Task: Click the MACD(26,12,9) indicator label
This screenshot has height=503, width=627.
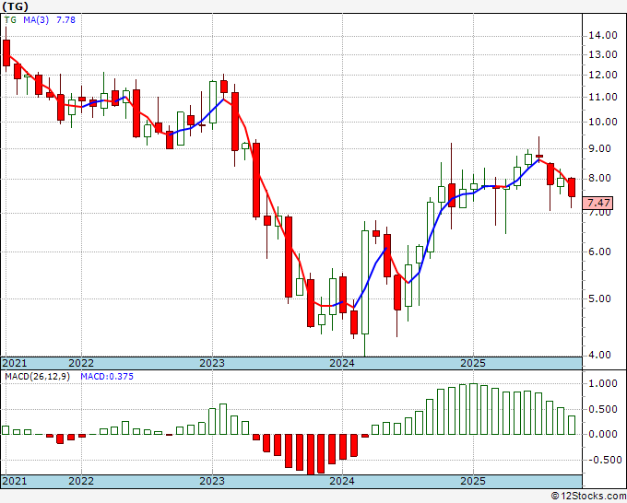Action: coord(37,377)
